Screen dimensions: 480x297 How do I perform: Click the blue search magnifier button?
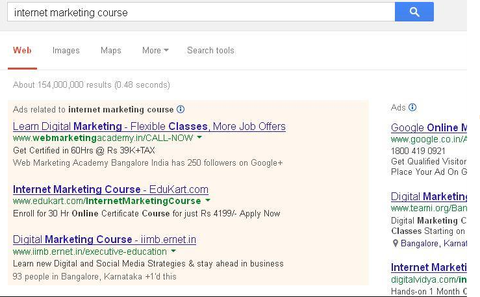pos(414,12)
